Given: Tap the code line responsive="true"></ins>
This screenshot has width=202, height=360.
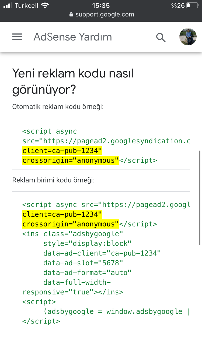Looking at the screenshot, I should (x=73, y=292).
